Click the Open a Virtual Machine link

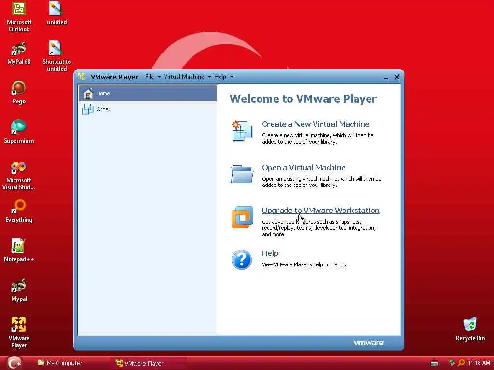[x=304, y=167]
